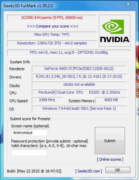Close the FurMark dialog window

(128, 4)
